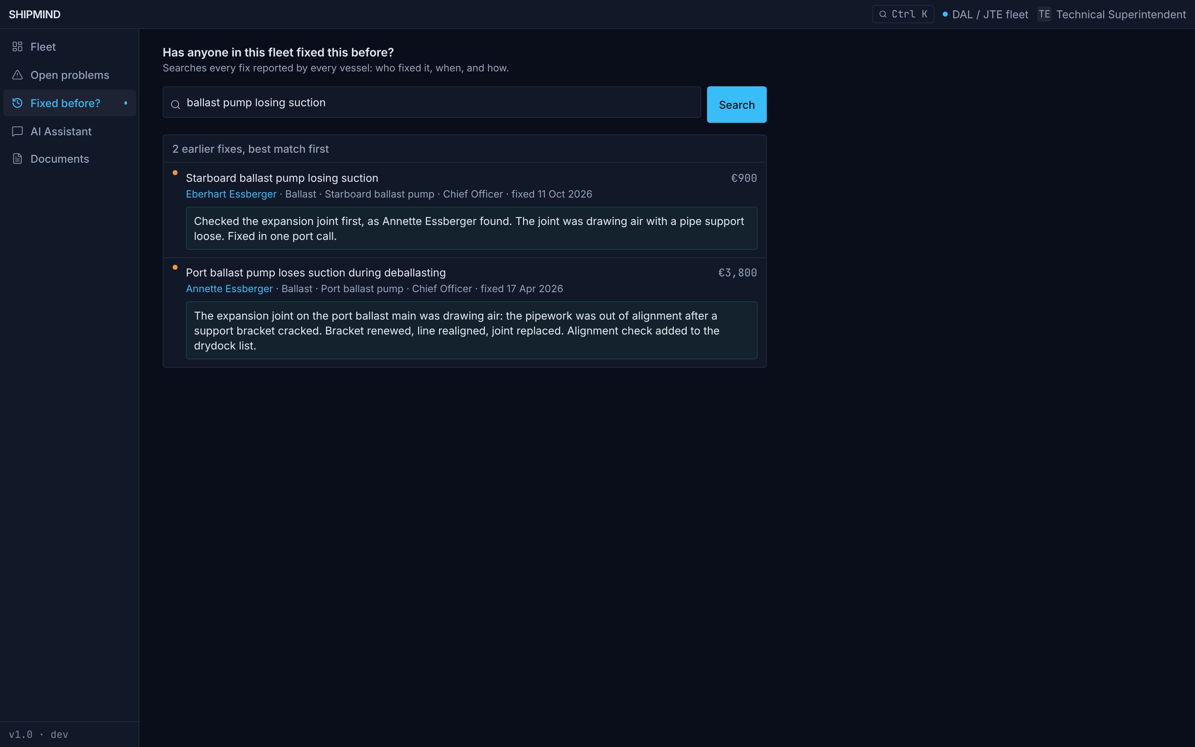The width and height of the screenshot is (1195, 747).
Task: Open the Documents section
Action: click(x=70, y=159)
